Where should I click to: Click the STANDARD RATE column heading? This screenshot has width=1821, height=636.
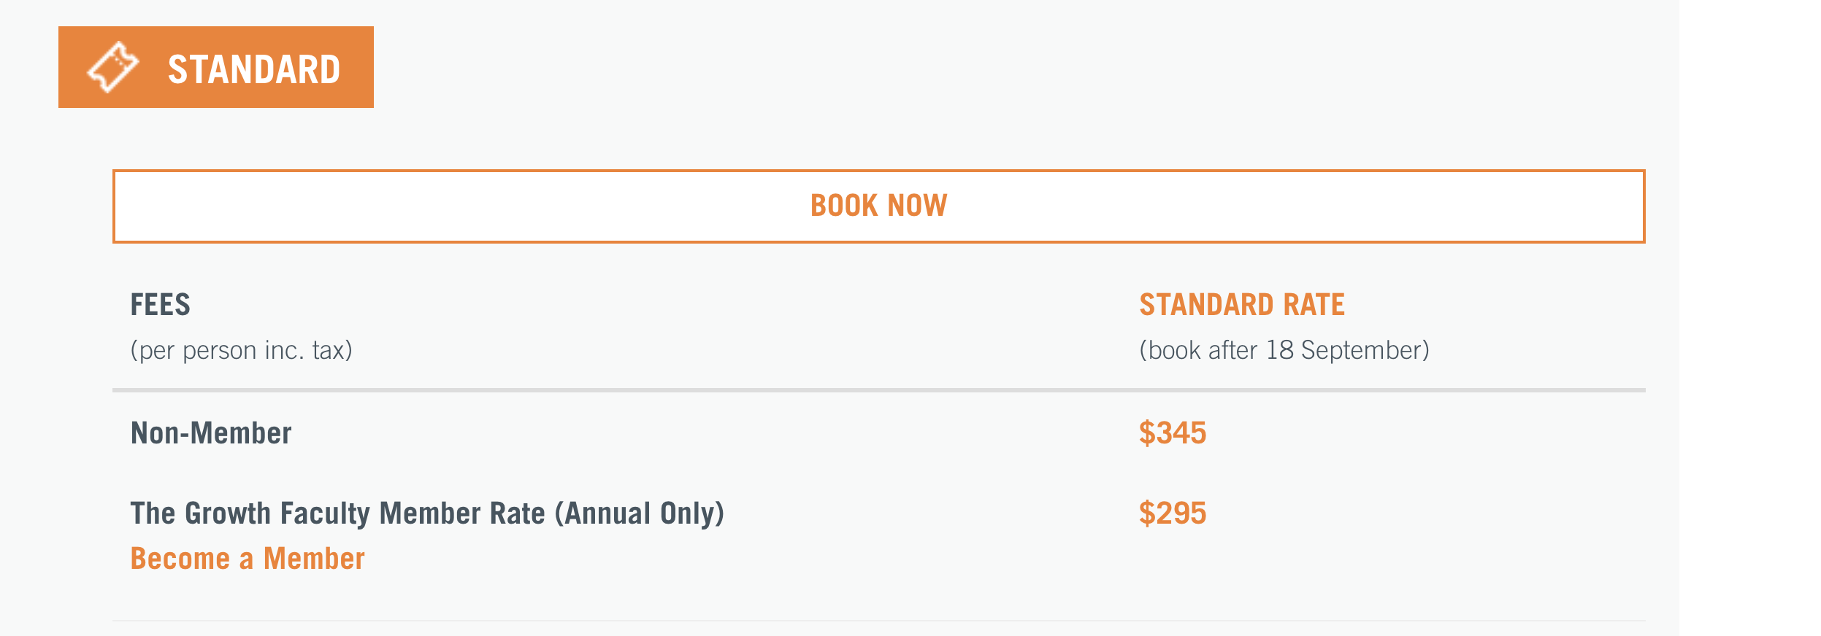click(1242, 304)
